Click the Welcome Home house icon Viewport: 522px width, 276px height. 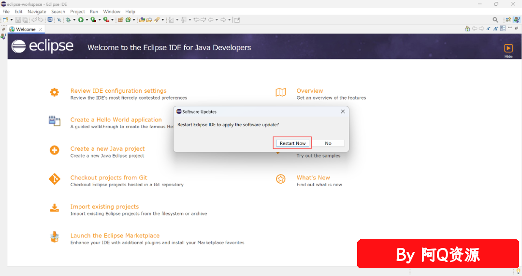coord(467,29)
